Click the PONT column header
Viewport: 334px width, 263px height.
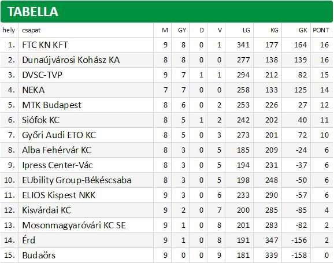321,30
